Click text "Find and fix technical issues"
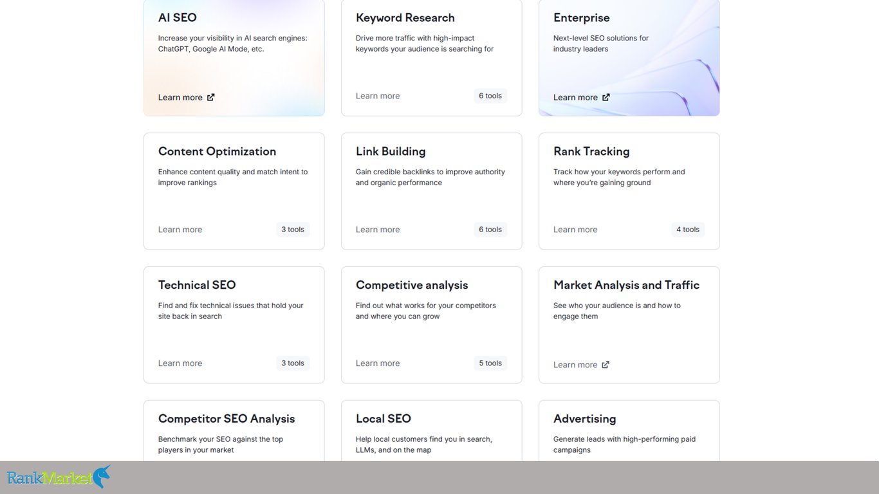Screen dimensions: 879x494 point(206,306)
